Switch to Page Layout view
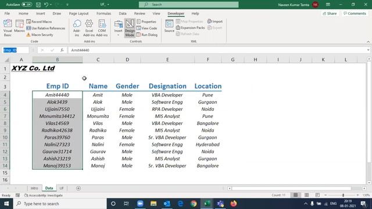372x209 pixels. click(306, 195)
